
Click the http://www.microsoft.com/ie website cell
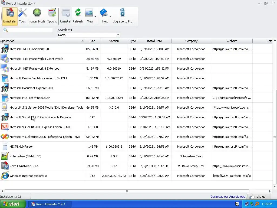(x=232, y=175)
